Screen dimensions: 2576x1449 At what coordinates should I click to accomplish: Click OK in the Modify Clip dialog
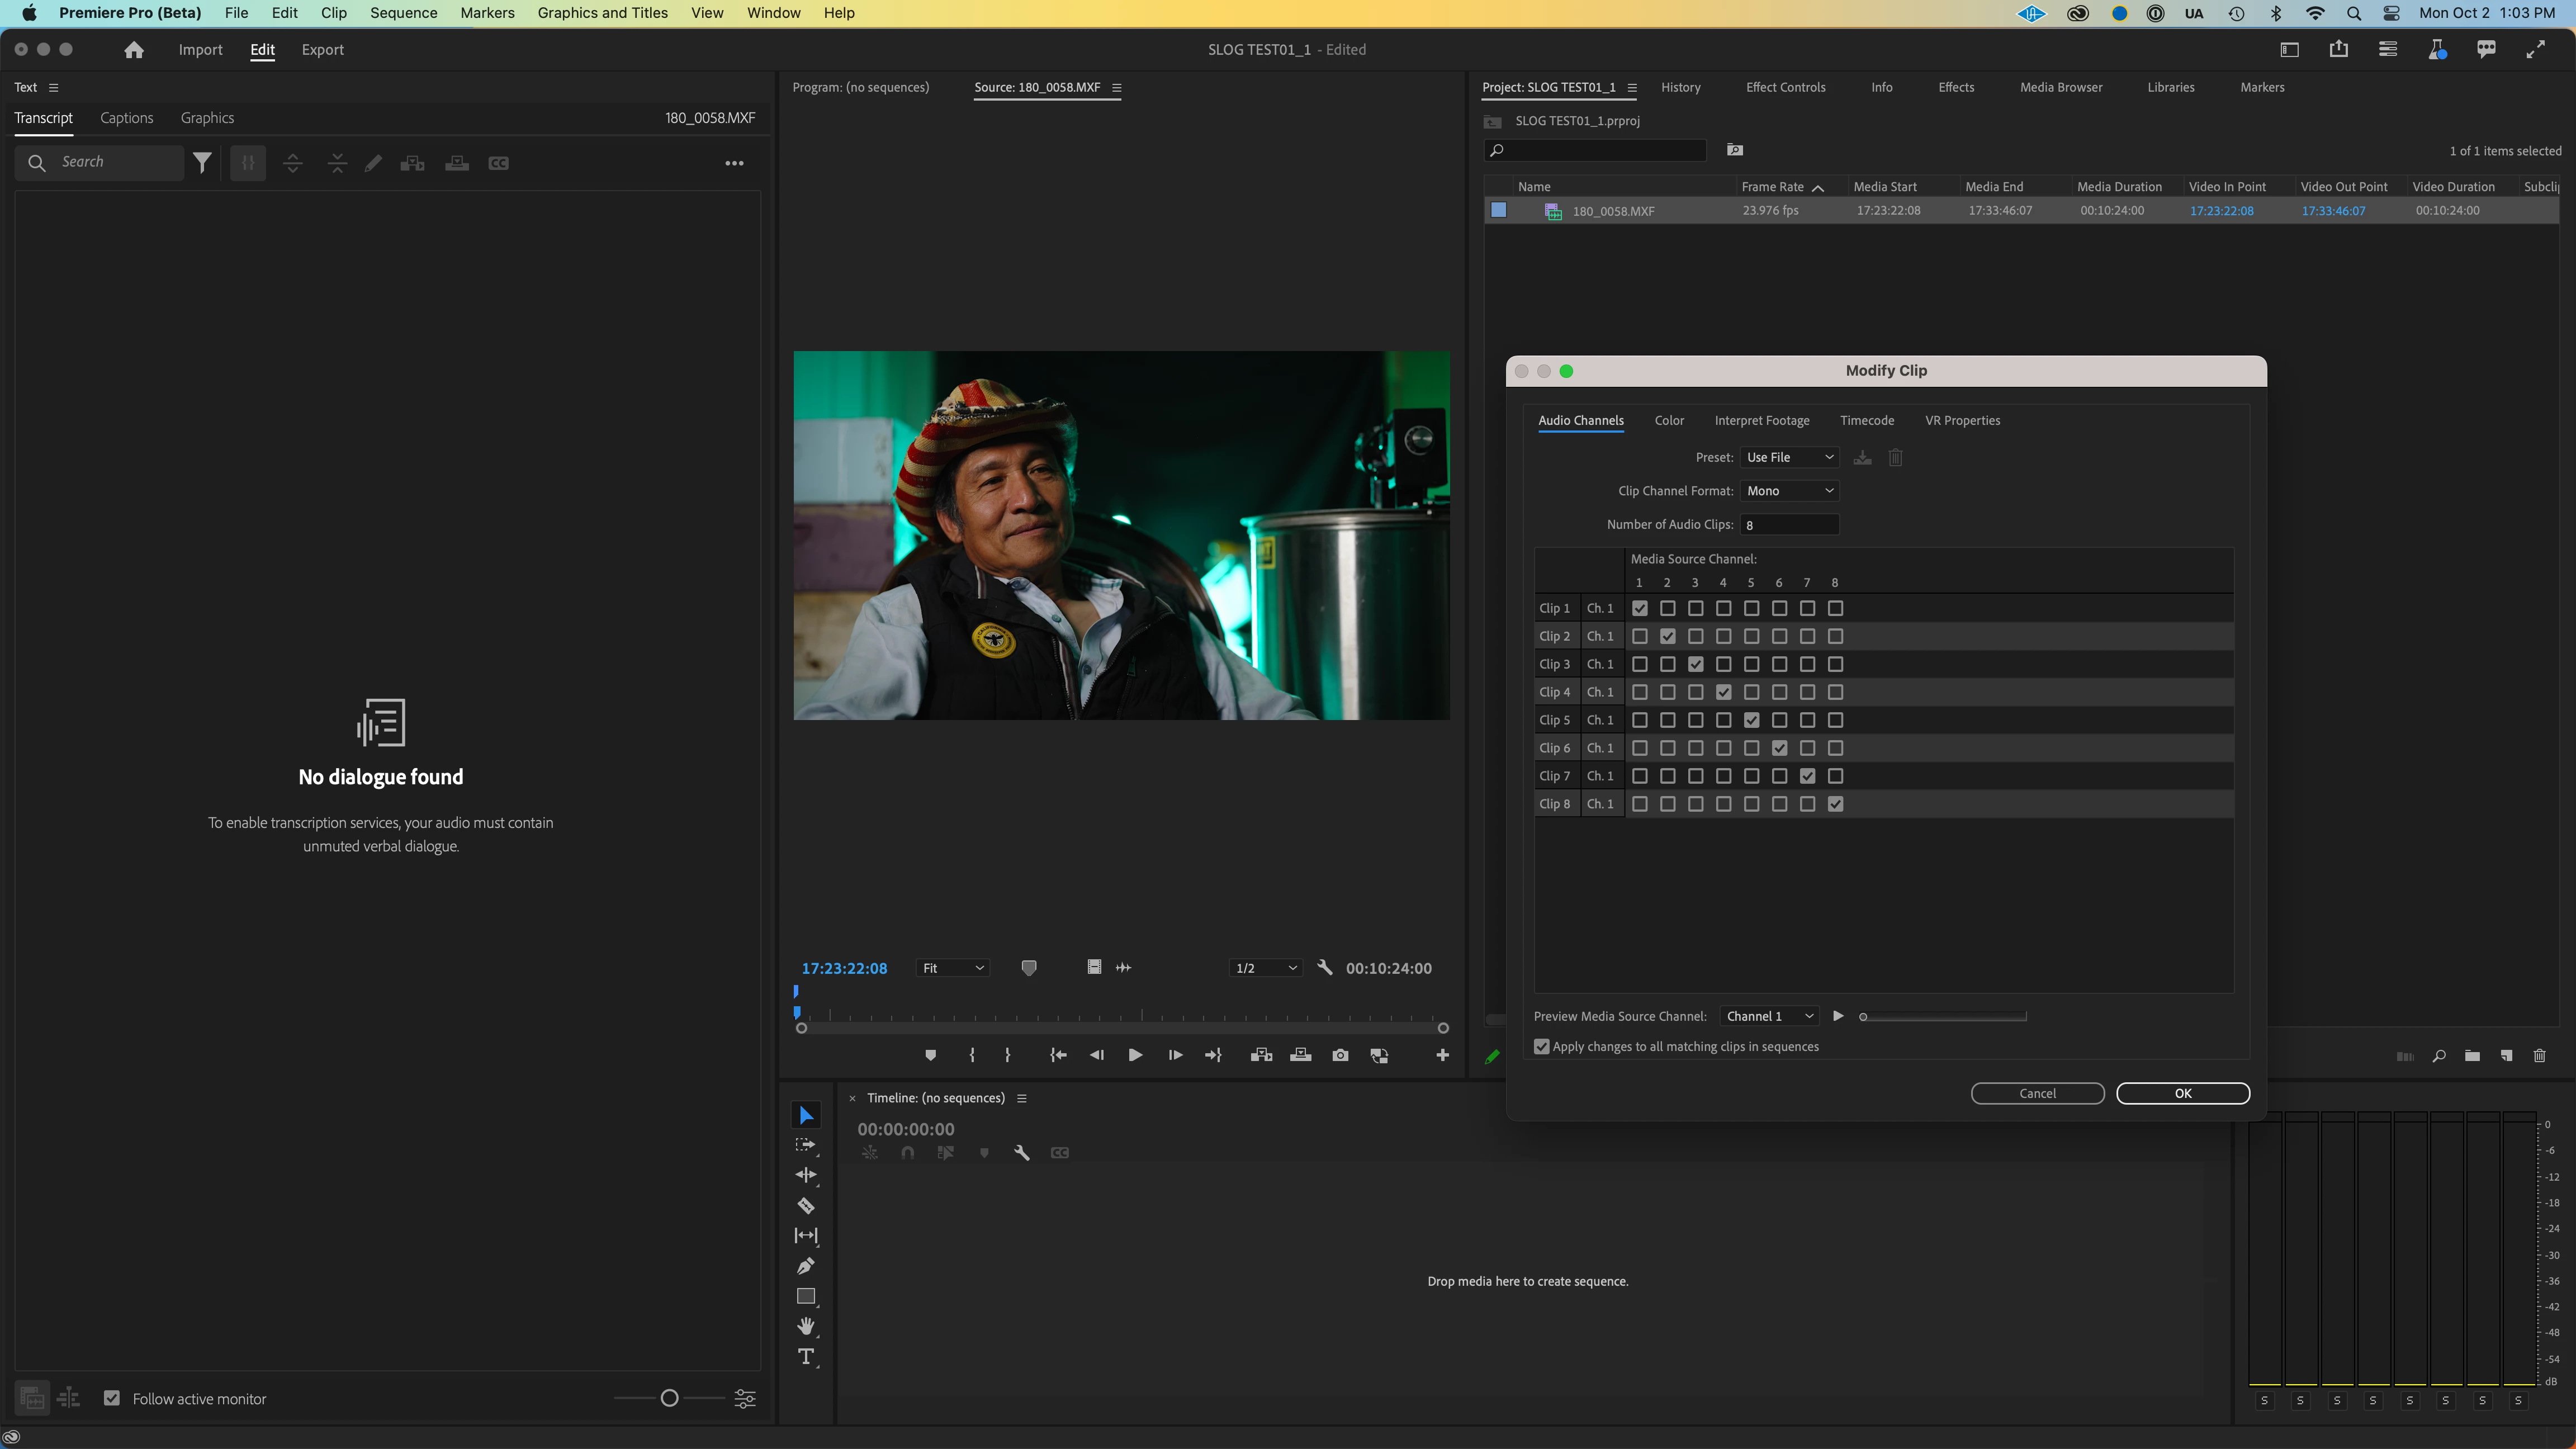[x=2182, y=1093]
